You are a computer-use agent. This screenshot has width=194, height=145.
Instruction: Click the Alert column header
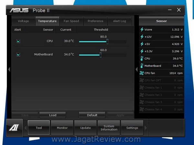click(17, 29)
